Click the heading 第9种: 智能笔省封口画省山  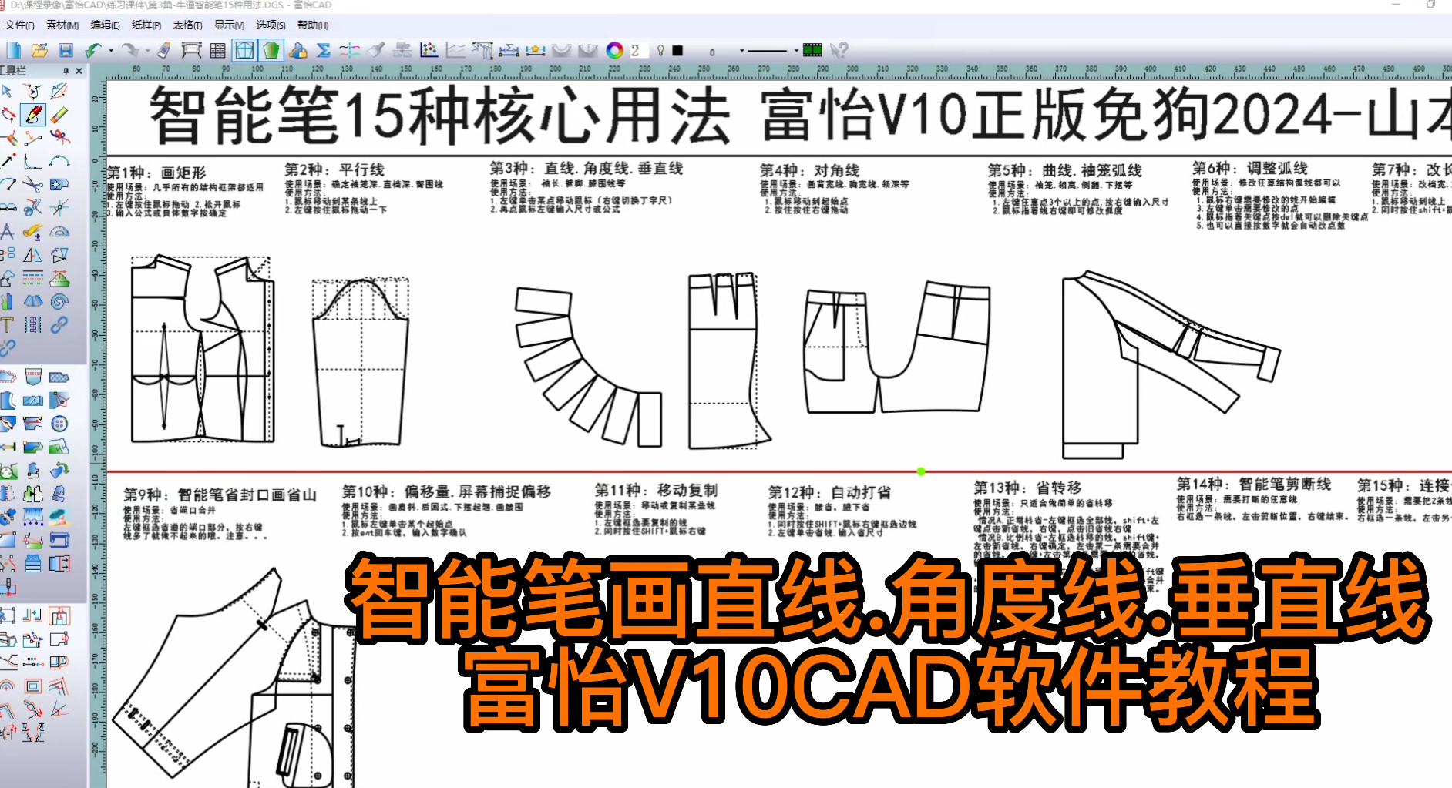pos(220,495)
